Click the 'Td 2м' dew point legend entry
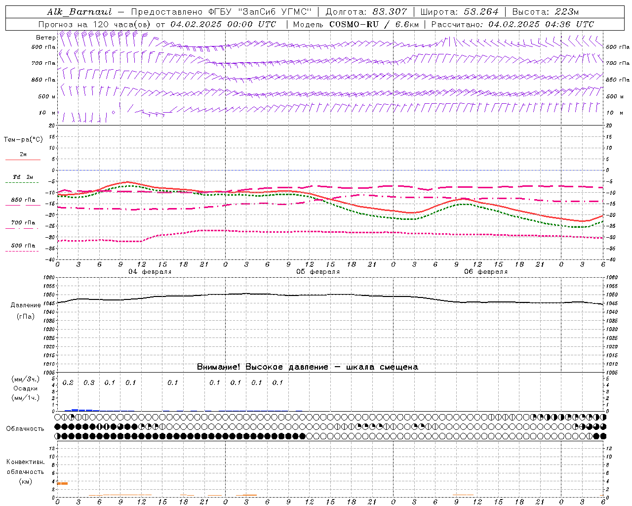The image size is (632, 506). 23,177
